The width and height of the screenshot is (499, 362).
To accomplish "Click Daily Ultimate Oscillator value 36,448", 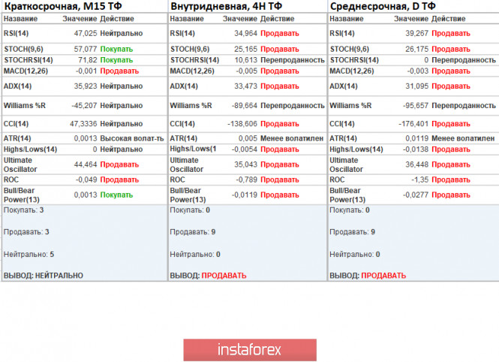I will click(417, 164).
